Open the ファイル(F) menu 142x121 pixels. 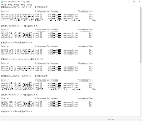(x=4, y=5)
